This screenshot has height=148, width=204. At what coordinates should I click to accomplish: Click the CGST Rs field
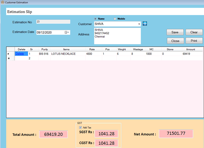pos(106,143)
